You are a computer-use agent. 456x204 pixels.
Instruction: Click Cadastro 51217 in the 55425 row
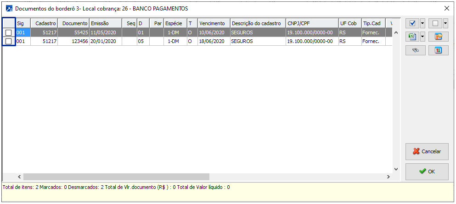(x=44, y=33)
